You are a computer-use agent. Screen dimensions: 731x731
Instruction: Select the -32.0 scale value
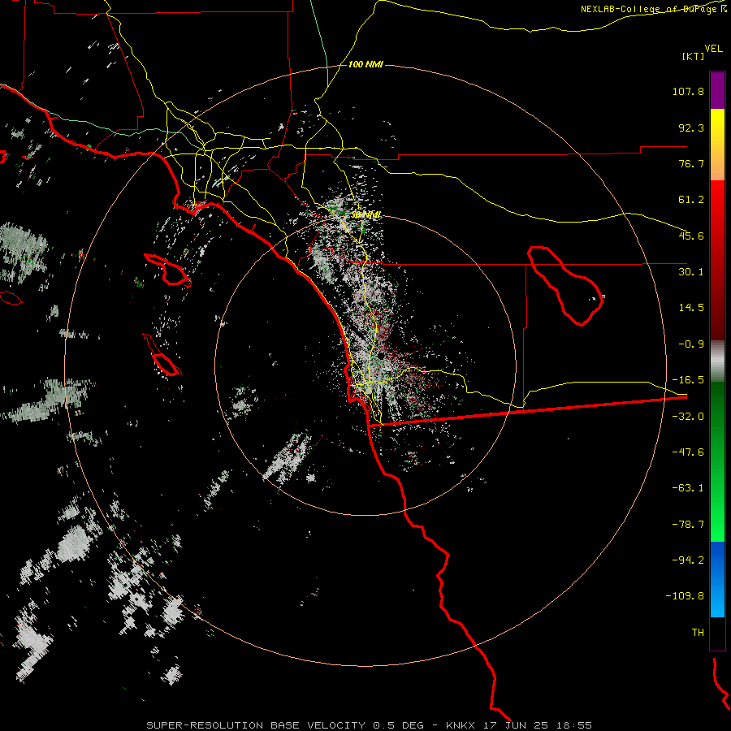[688, 417]
